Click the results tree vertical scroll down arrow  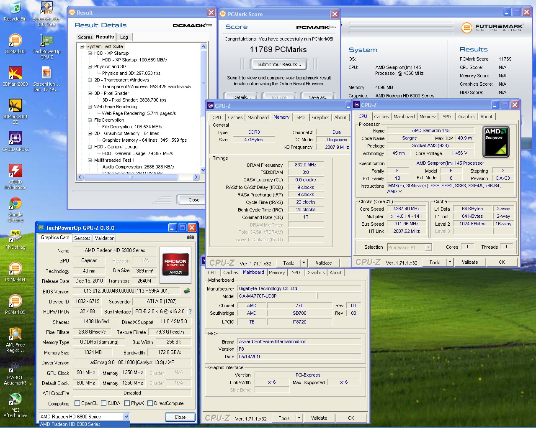203,170
